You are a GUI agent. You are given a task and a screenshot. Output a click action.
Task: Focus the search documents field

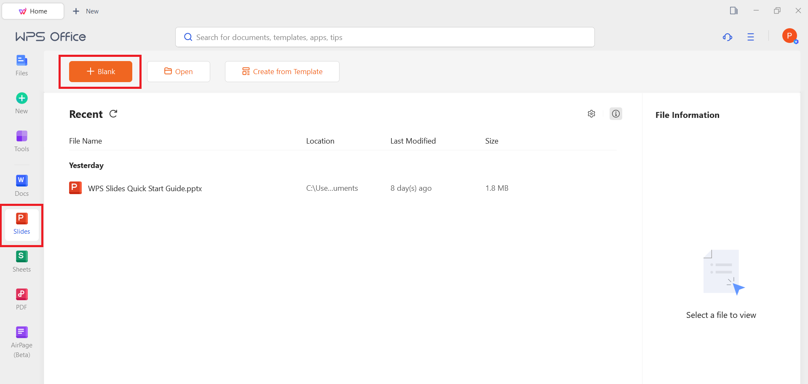click(x=385, y=37)
